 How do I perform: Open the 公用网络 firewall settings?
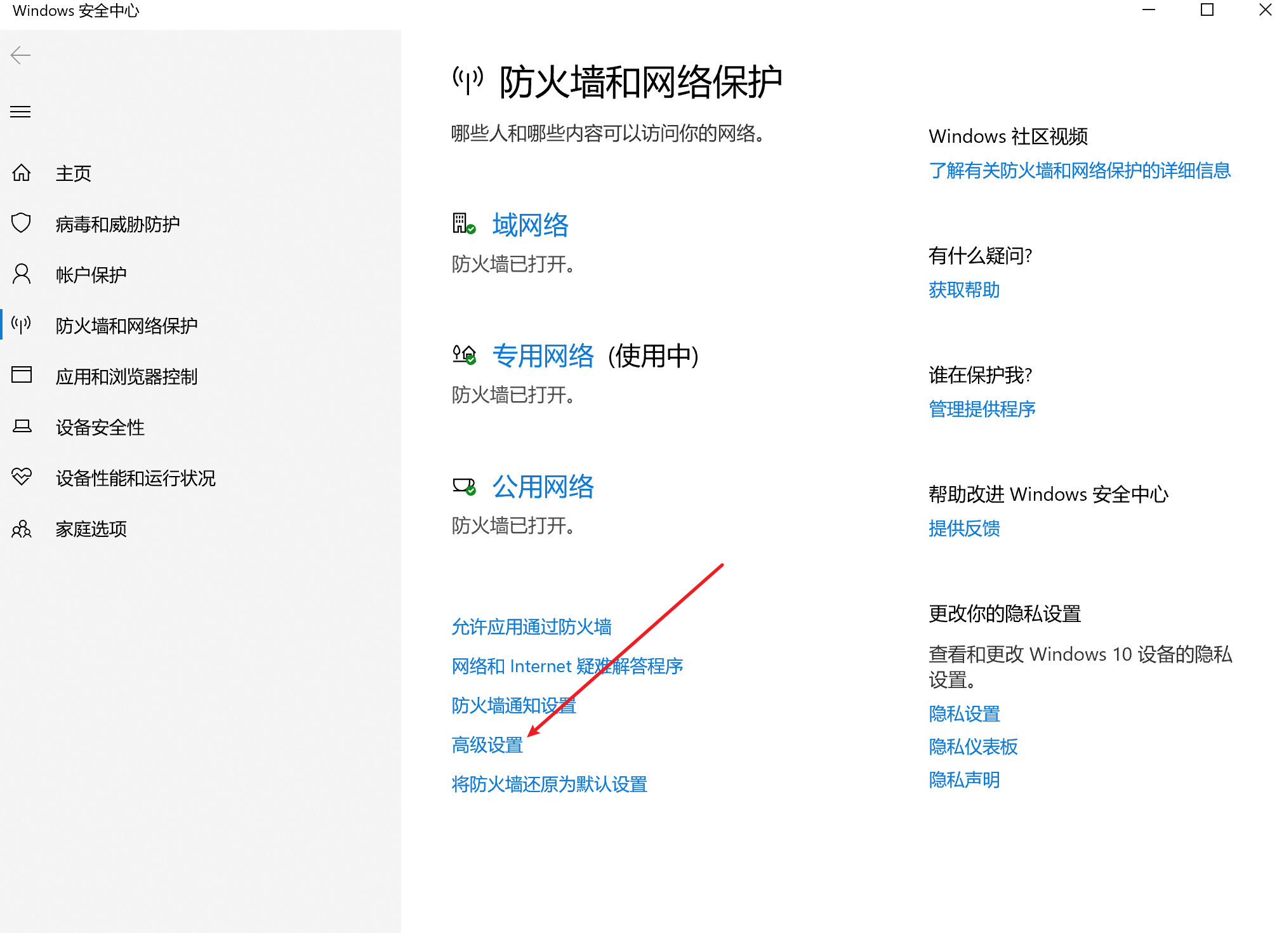coord(543,487)
